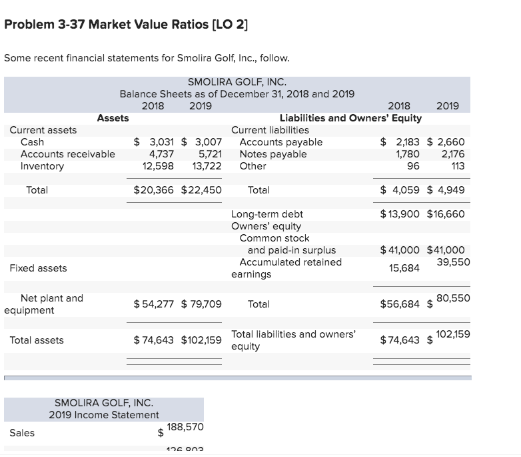
Task: Select the Total liabilities and owners' equity label
Action: coord(294,340)
